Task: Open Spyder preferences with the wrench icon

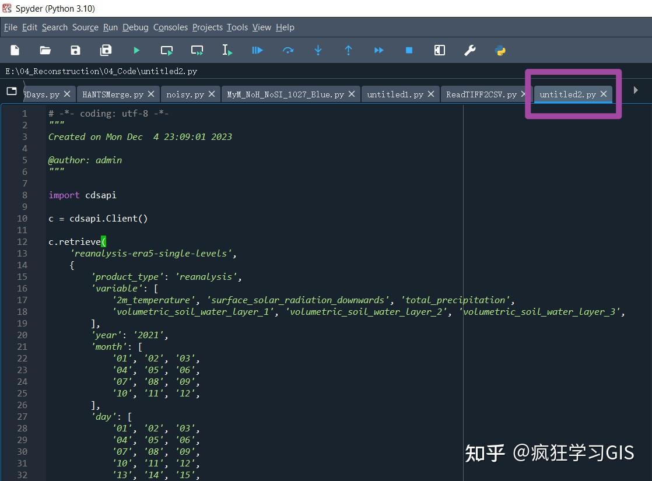Action: 469,50
